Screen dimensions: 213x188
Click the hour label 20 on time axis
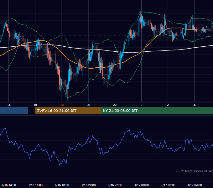88,105
